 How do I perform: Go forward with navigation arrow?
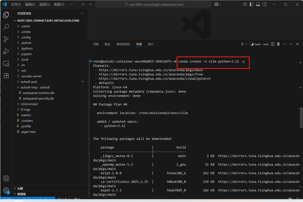click(x=90, y=4)
